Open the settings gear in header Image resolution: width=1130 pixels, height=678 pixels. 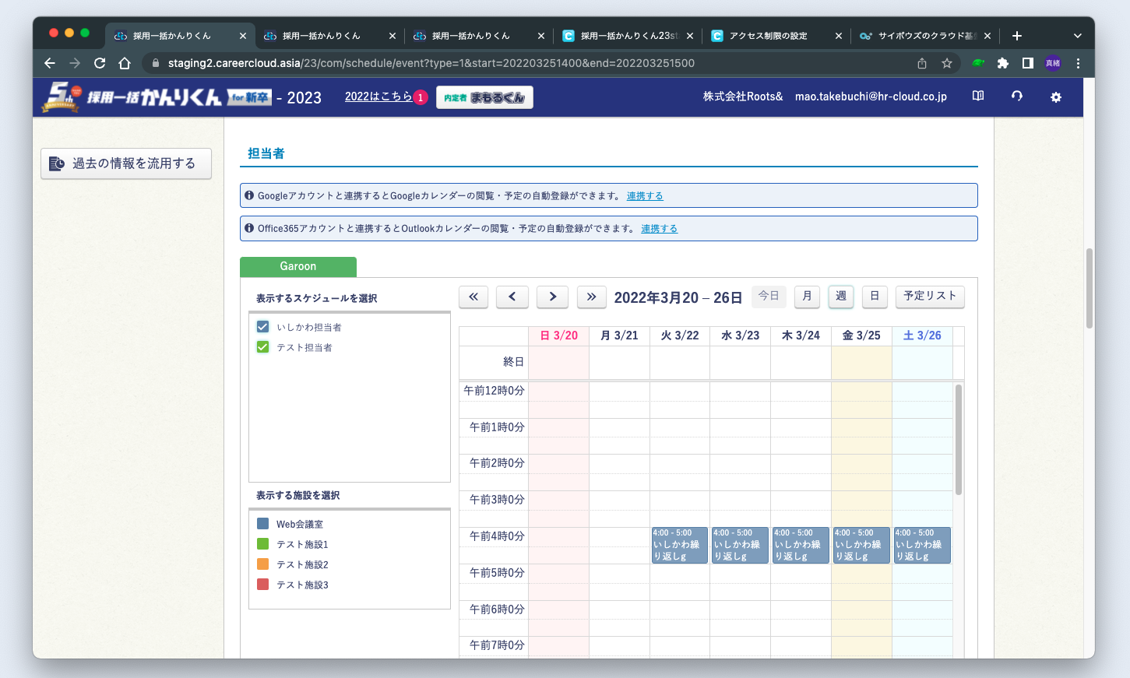pos(1055,97)
